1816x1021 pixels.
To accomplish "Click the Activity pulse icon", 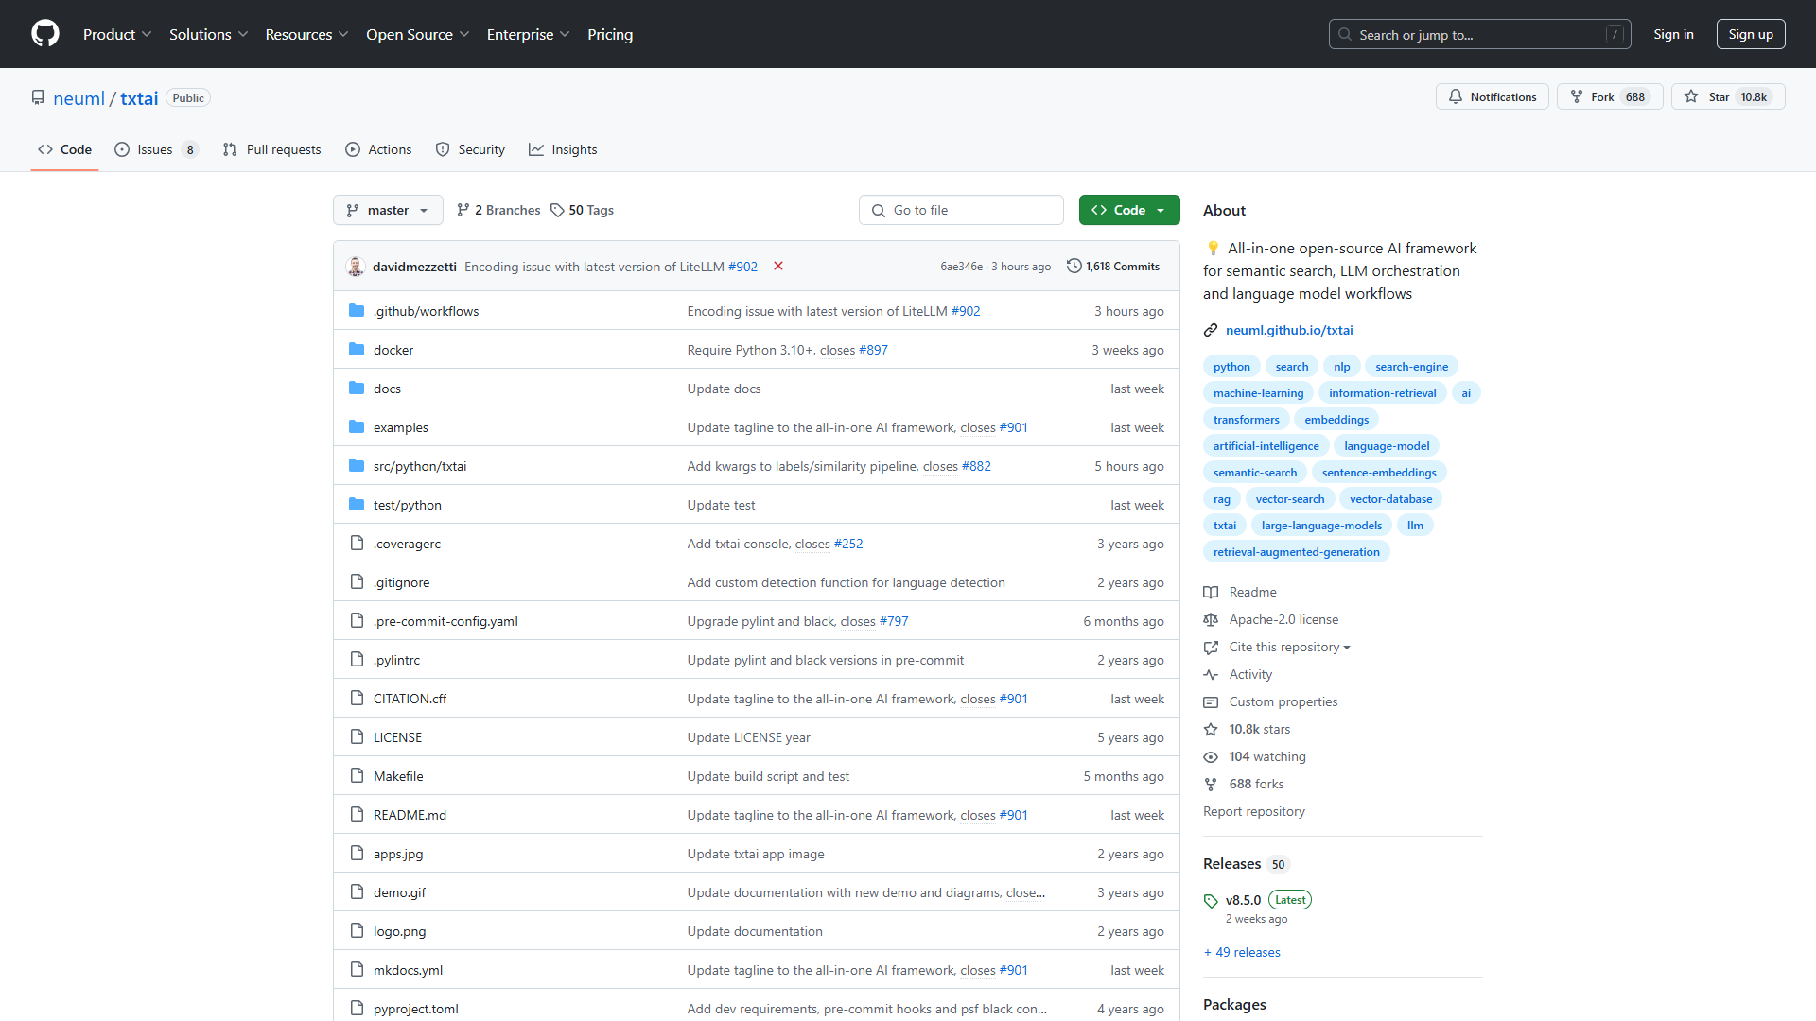I will point(1211,674).
